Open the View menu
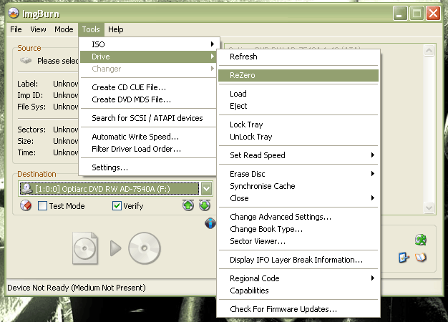 (x=38, y=29)
